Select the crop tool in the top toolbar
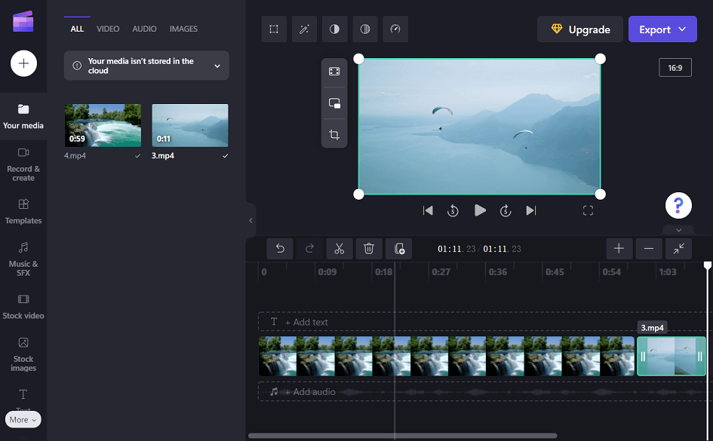 coord(274,29)
